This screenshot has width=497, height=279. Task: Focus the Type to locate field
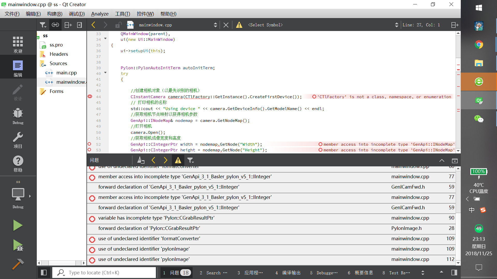pyautogui.click(x=104, y=273)
